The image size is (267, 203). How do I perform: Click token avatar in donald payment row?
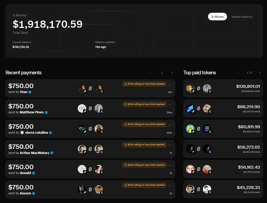tap(82, 169)
